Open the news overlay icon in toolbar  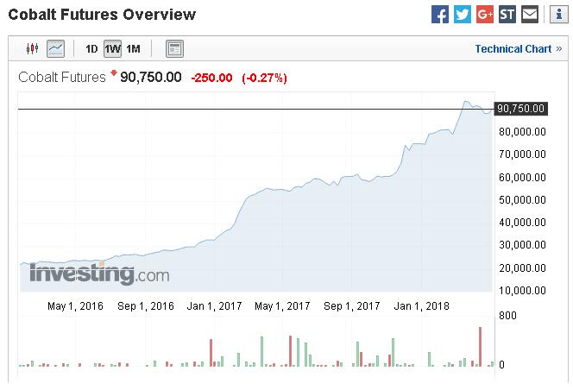[174, 49]
